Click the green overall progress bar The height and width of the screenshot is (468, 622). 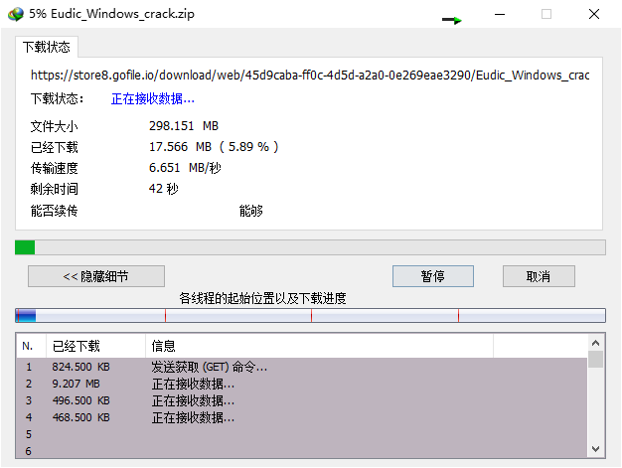(x=310, y=247)
